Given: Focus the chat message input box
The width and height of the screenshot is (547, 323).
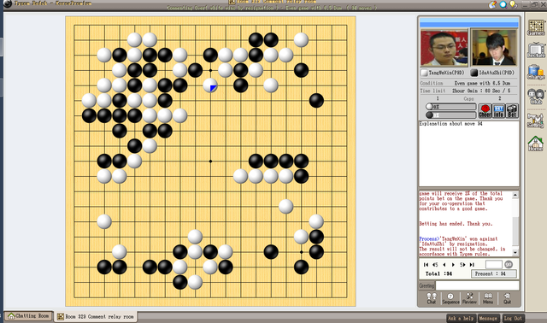Looking at the screenshot, I should tap(477, 285).
